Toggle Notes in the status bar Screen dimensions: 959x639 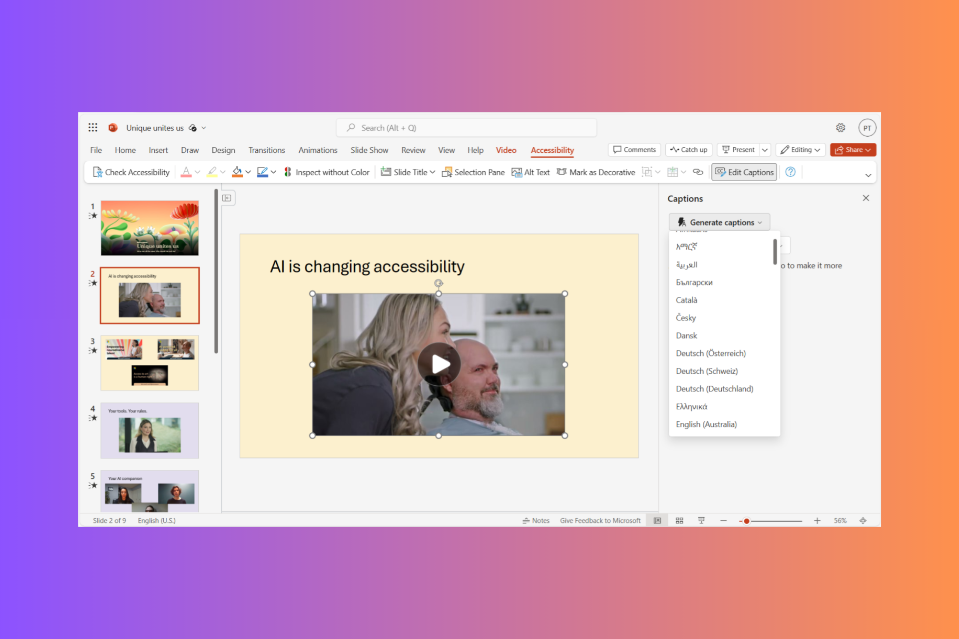point(536,521)
